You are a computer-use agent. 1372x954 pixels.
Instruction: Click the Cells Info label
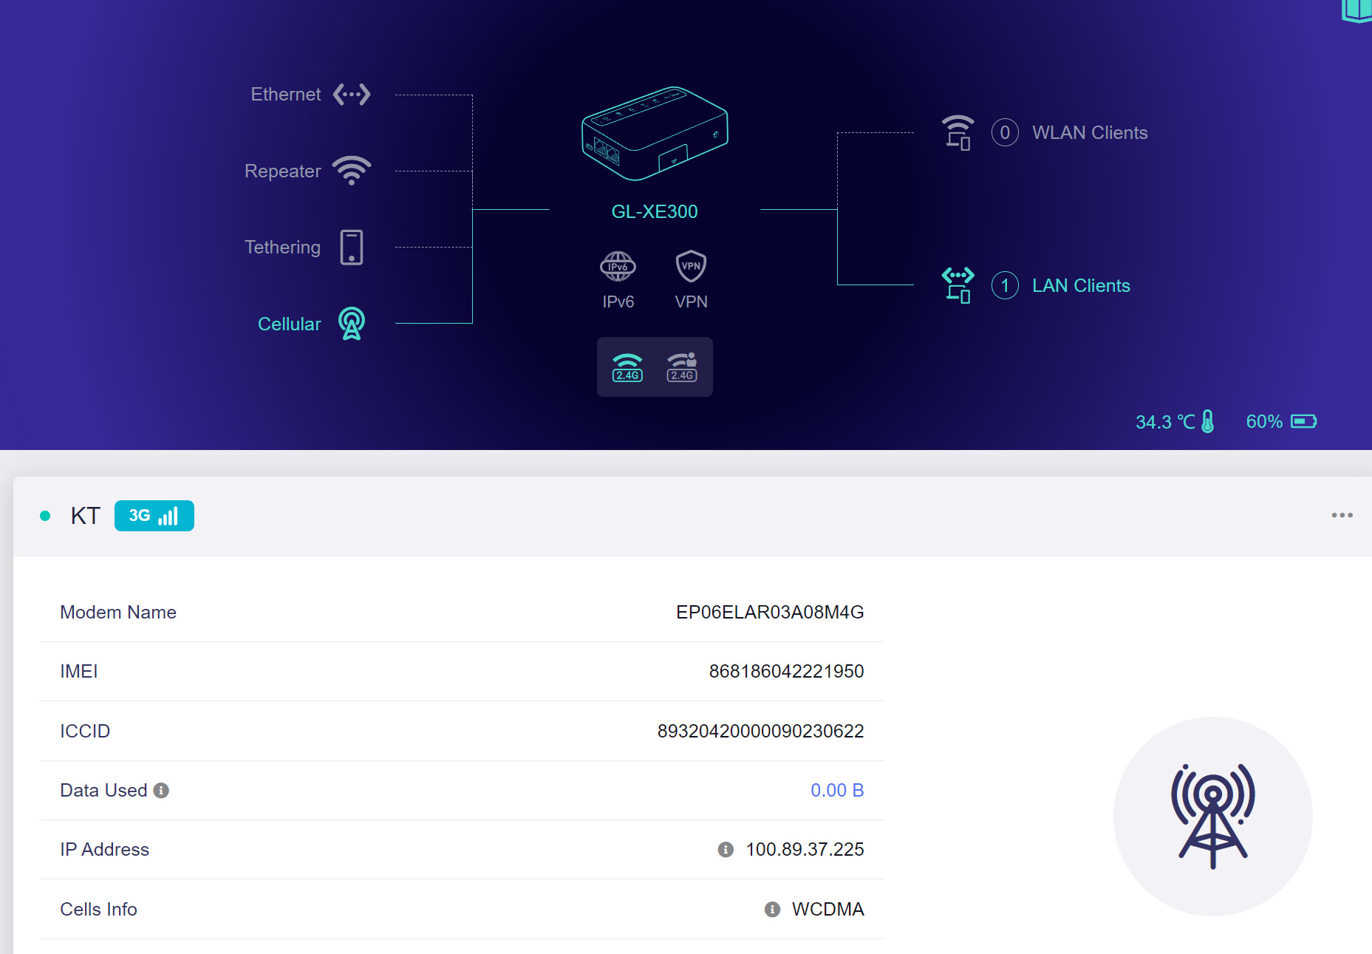pos(98,910)
